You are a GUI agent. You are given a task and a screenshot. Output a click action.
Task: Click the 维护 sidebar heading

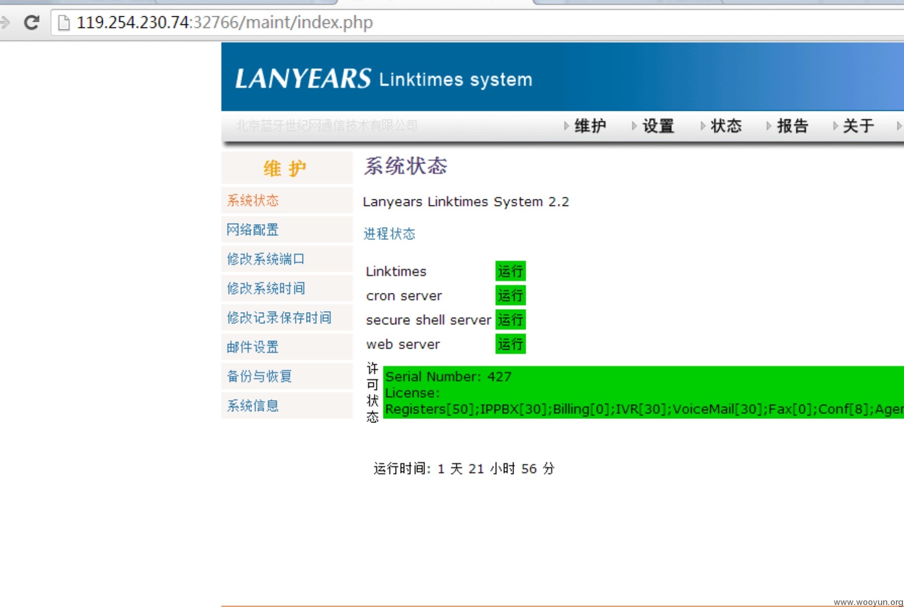pyautogui.click(x=285, y=168)
